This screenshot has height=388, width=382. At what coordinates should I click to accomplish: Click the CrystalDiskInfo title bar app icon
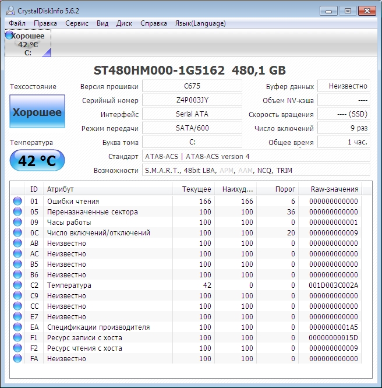[10, 10]
